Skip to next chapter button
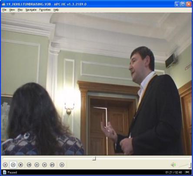The height and width of the screenshot is (176, 193). click(x=52, y=165)
